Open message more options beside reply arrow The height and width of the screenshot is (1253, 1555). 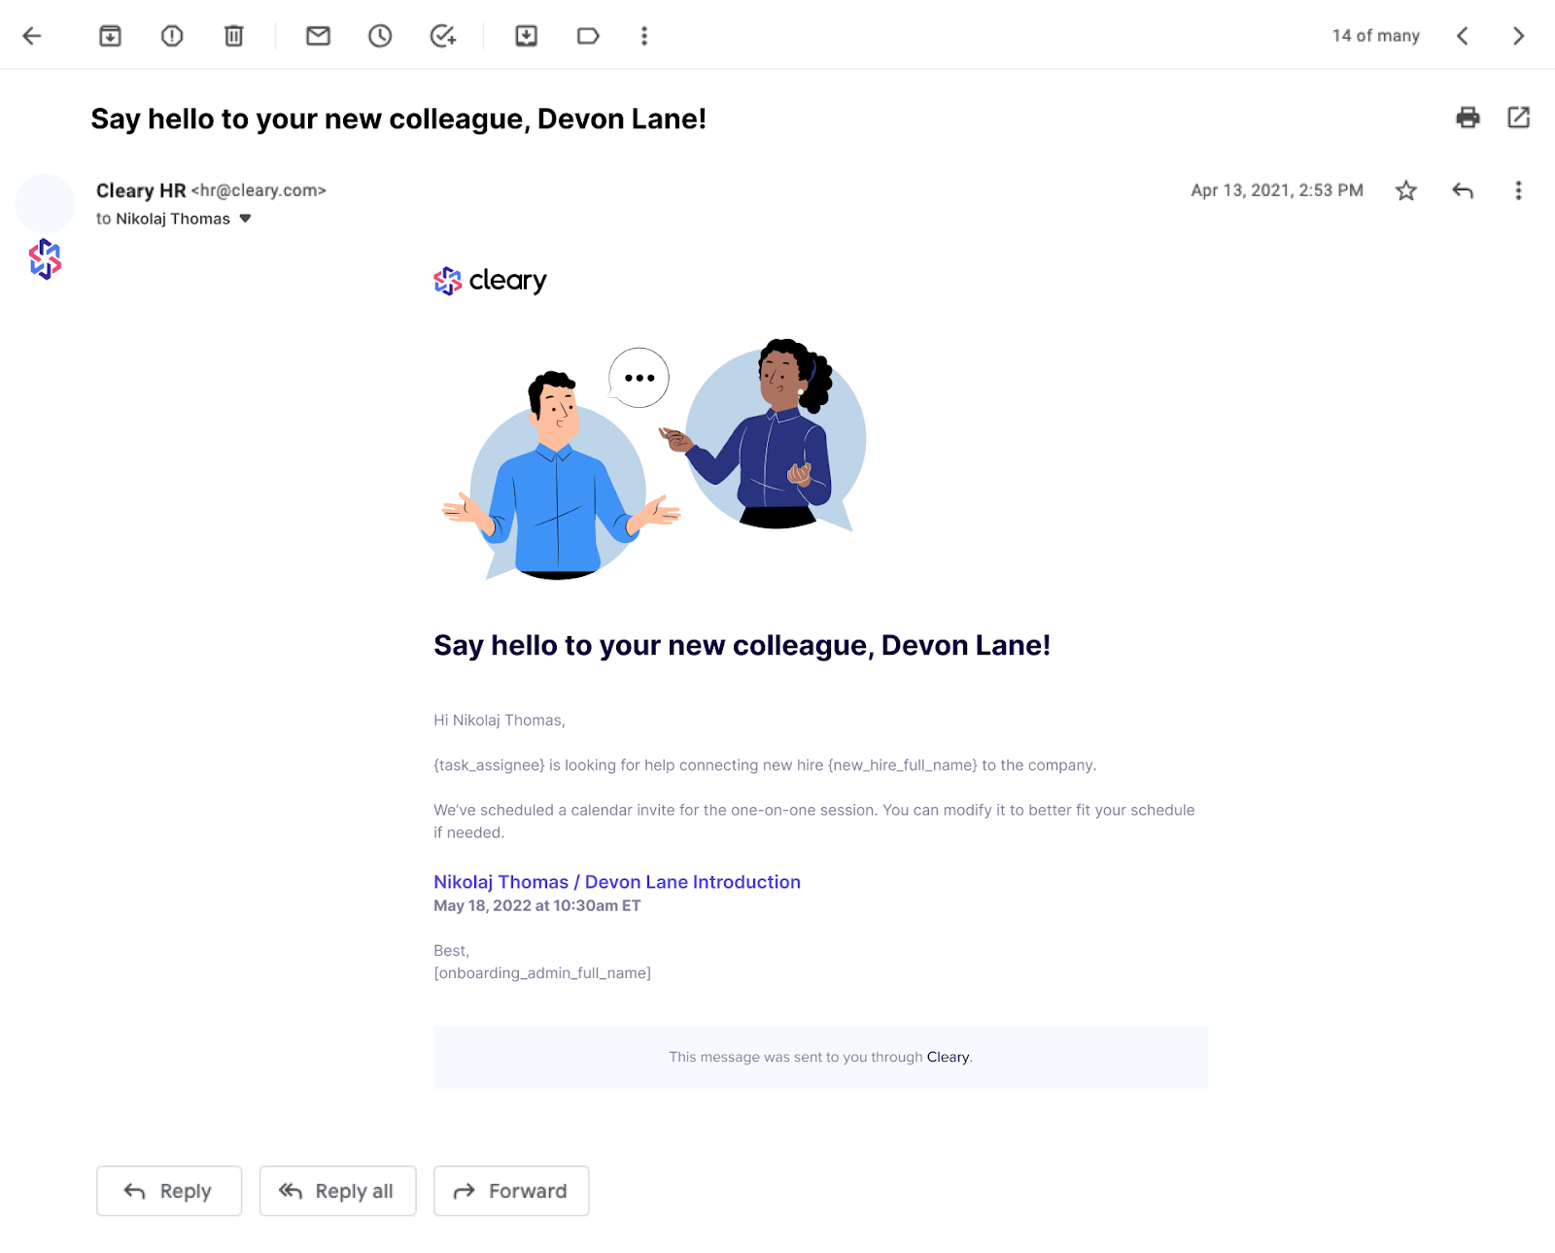pos(1518,190)
